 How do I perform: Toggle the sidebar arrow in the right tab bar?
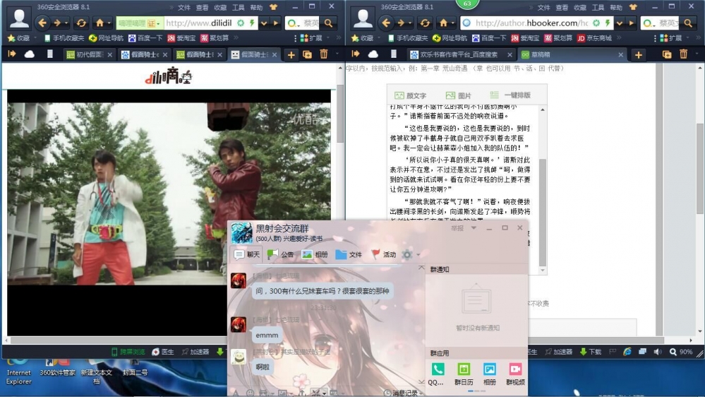[x=356, y=54]
